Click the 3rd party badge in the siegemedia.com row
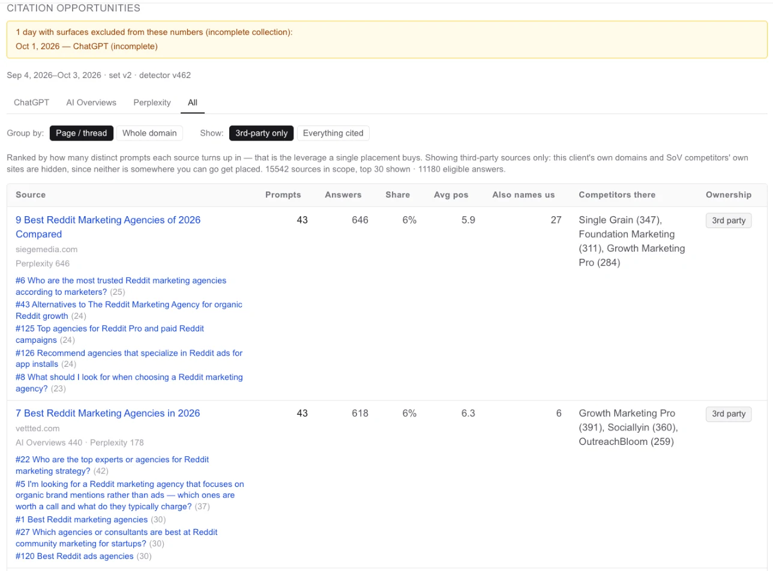The height and width of the screenshot is (571, 773). point(729,220)
